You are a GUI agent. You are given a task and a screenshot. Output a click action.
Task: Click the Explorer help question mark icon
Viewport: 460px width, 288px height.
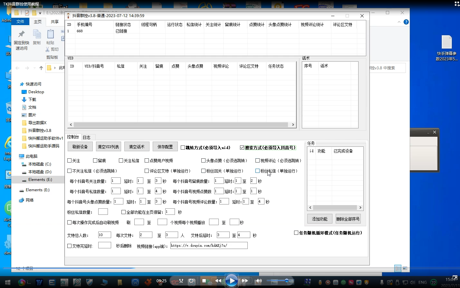pos(406,22)
